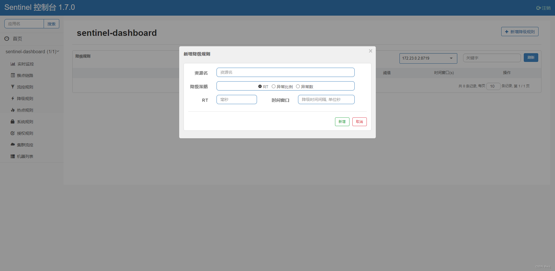The image size is (555, 271).
Task: Focus the 资源名 input field
Action: click(x=286, y=72)
